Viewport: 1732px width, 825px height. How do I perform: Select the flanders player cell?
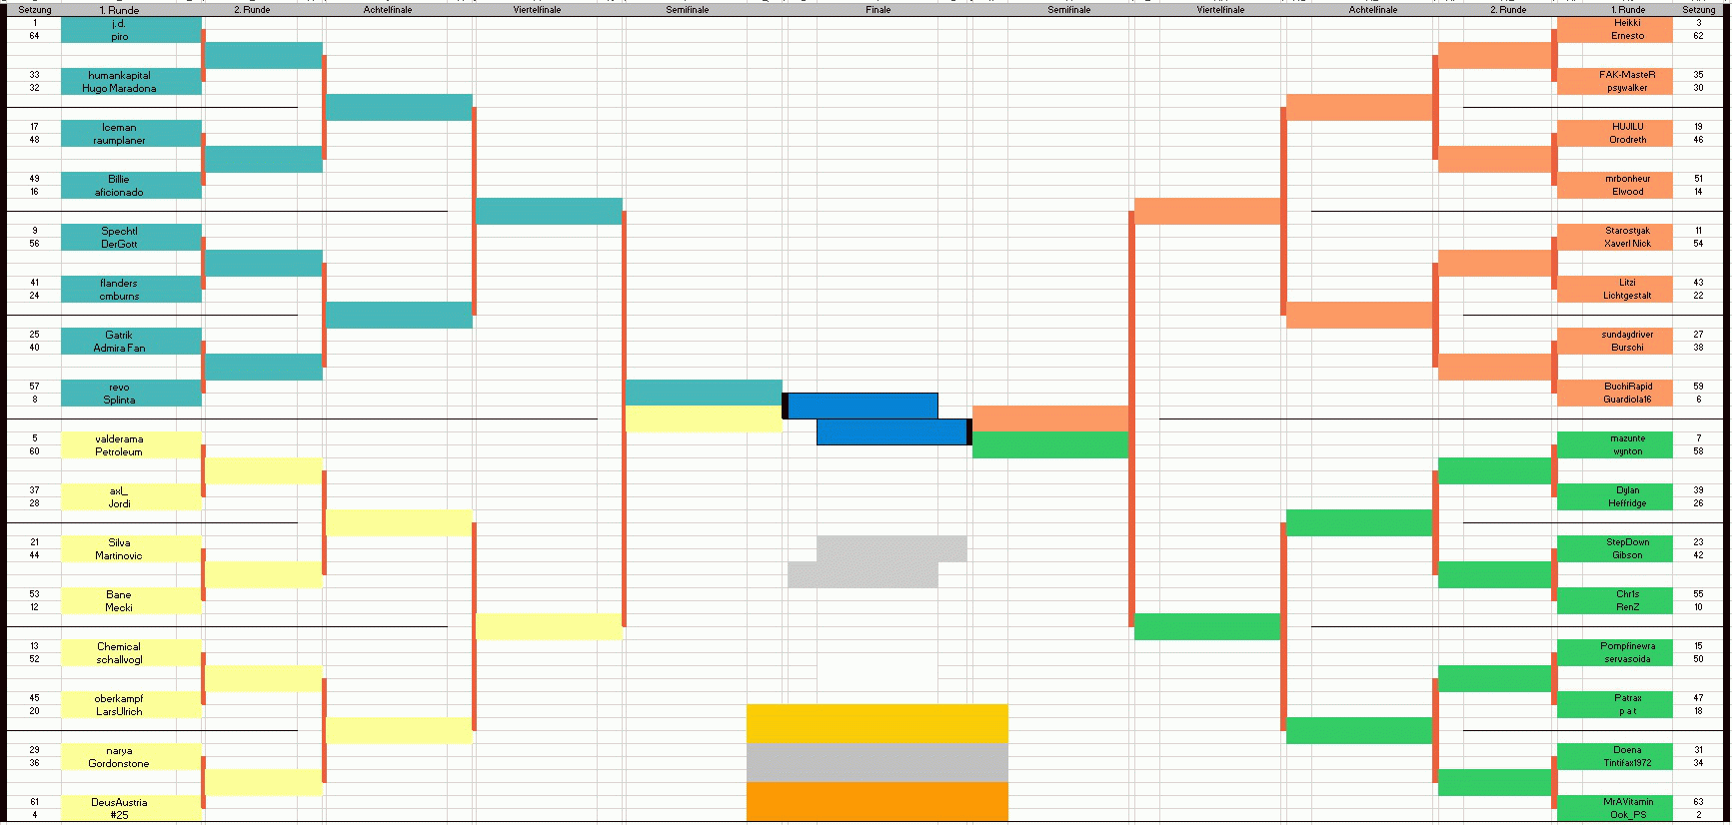tap(131, 283)
